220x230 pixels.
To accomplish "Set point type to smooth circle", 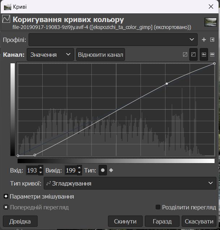I will pyautogui.click(x=103, y=170).
